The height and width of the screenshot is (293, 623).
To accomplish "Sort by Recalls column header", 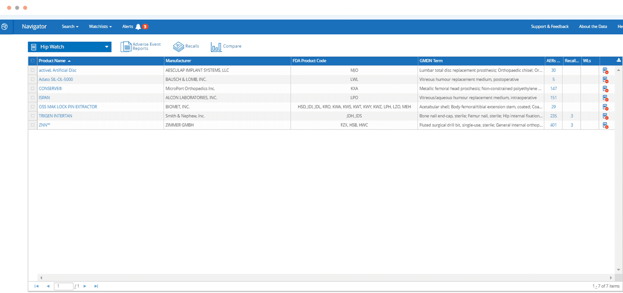I will click(572, 61).
